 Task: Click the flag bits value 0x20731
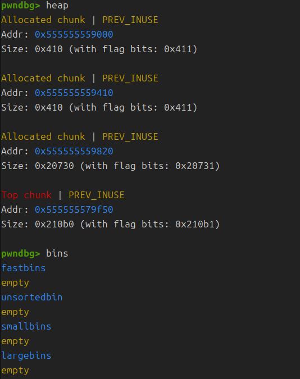pos(195,166)
